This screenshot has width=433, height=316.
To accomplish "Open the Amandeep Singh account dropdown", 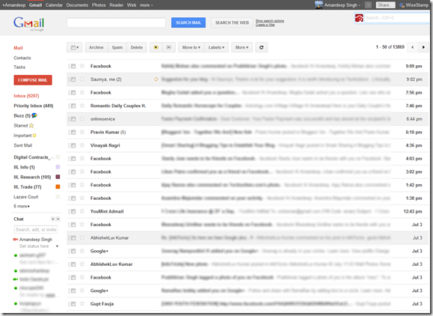I will (x=343, y=5).
